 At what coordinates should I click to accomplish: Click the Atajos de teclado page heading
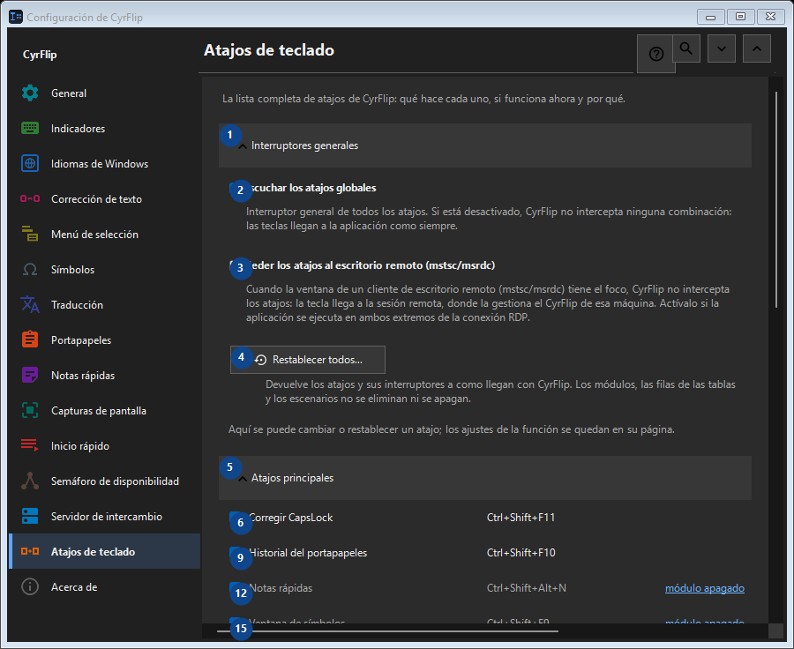[269, 50]
